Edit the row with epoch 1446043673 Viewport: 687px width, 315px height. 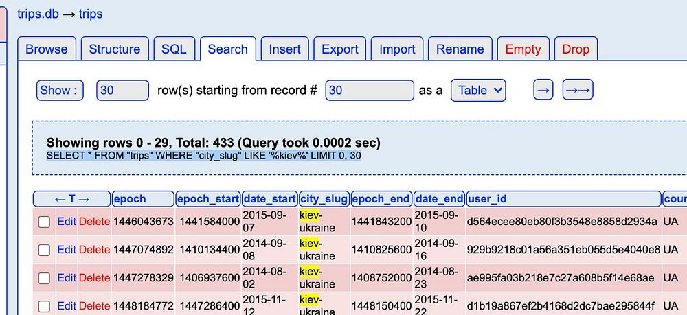pyautogui.click(x=67, y=222)
